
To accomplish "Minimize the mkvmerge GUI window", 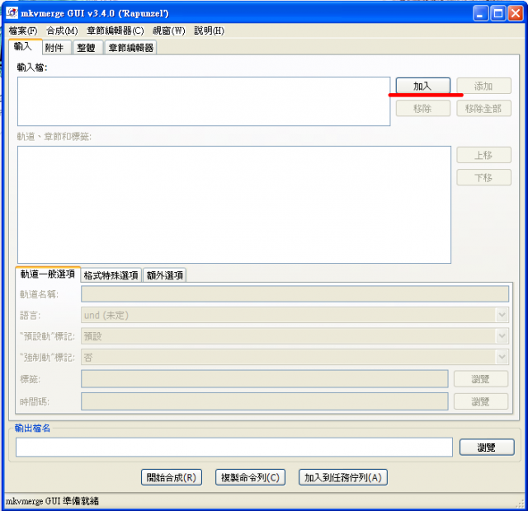I will [480, 13].
